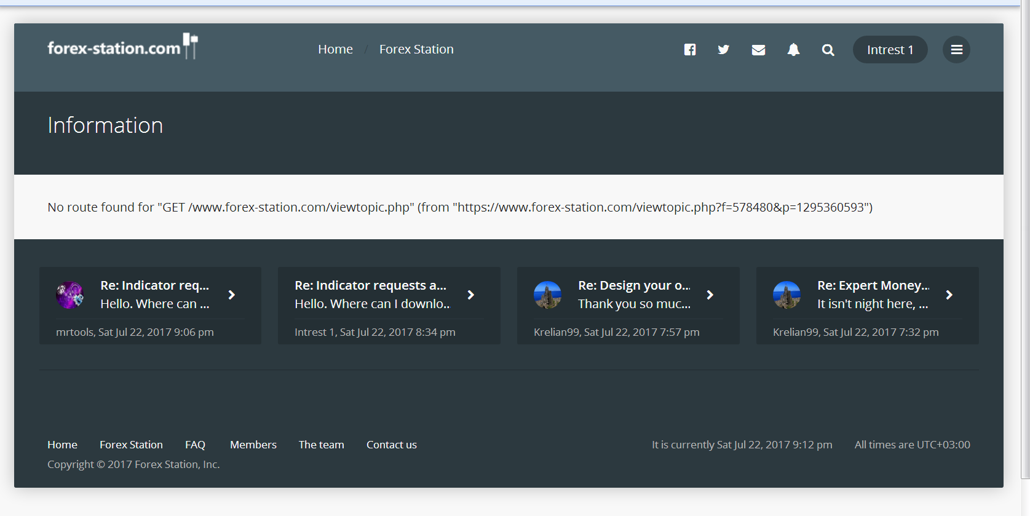Open the Facebook page icon

point(690,50)
